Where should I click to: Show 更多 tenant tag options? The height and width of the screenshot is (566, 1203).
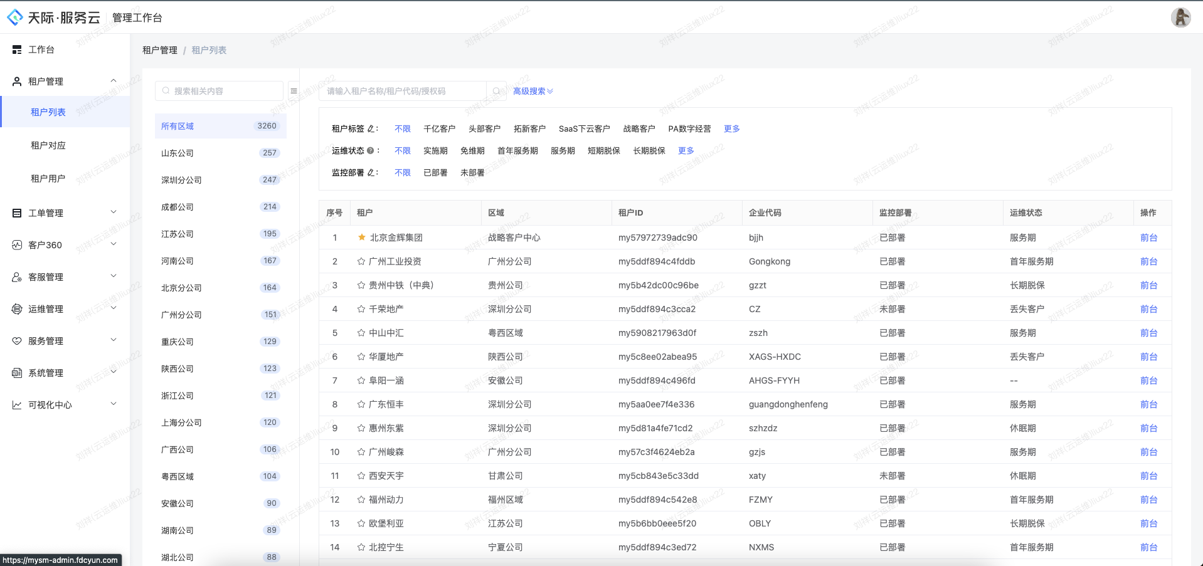pos(731,128)
